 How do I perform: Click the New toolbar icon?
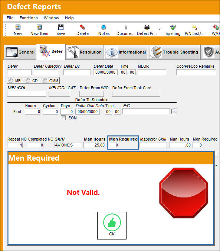pyautogui.click(x=18, y=27)
